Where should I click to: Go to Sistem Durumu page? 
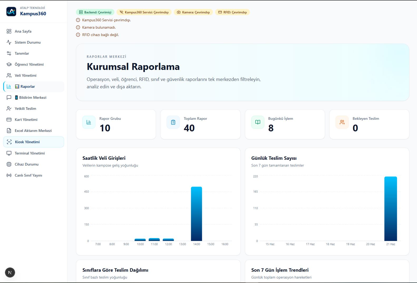(x=34, y=42)
